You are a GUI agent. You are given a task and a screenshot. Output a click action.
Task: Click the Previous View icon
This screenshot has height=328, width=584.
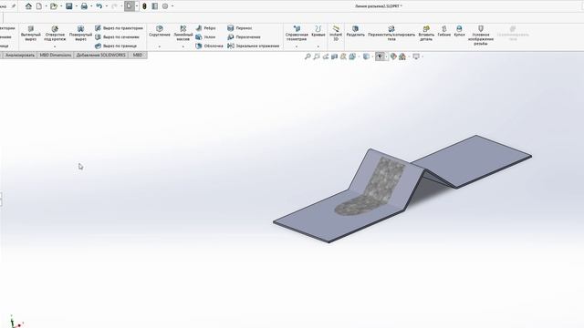tap(326, 56)
